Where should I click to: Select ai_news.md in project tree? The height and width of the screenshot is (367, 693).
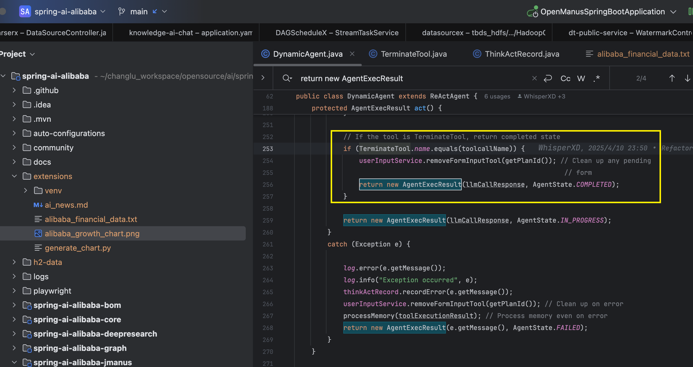click(66, 205)
